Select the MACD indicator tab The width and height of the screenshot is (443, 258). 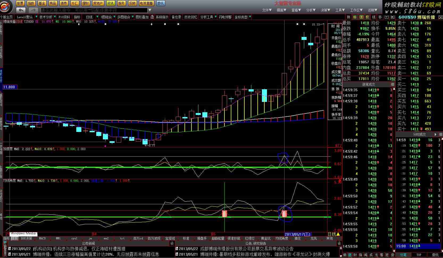[x=42, y=239]
